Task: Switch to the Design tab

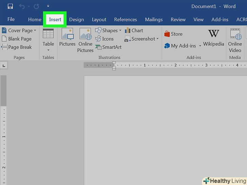Action: (x=76, y=20)
